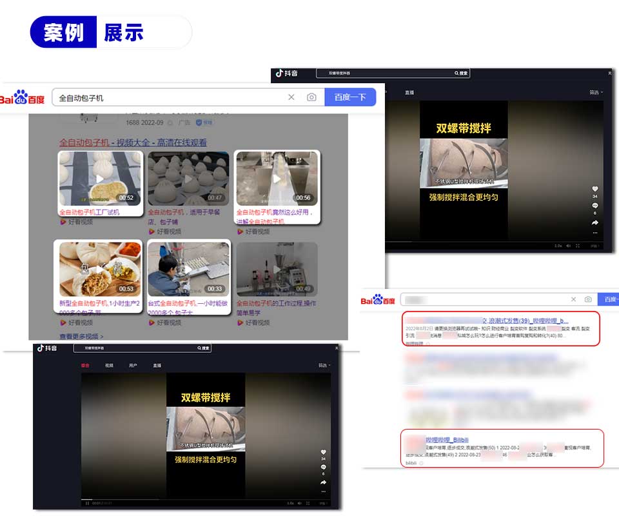
Task: Open the 1.0x speed menu in lower Douyin player
Action: [x=290, y=503]
